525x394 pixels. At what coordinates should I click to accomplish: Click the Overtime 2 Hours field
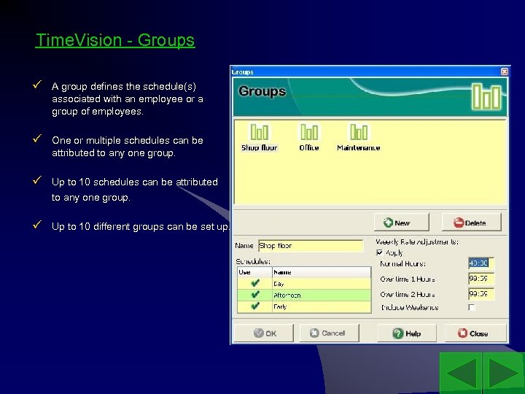(x=481, y=294)
